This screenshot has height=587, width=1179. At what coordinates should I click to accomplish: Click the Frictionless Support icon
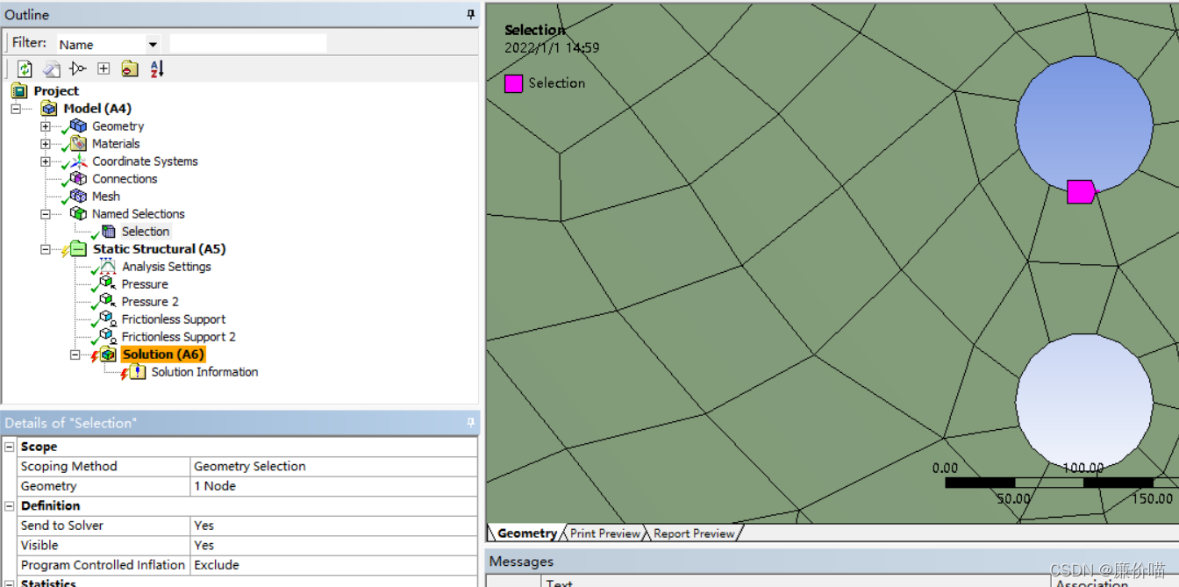pos(108,319)
